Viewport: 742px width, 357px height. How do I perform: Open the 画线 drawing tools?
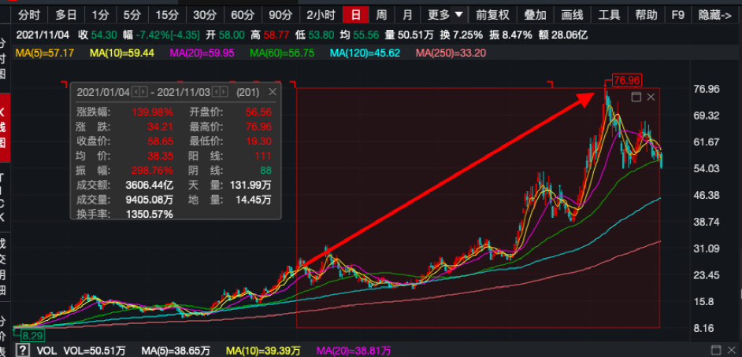(x=572, y=15)
